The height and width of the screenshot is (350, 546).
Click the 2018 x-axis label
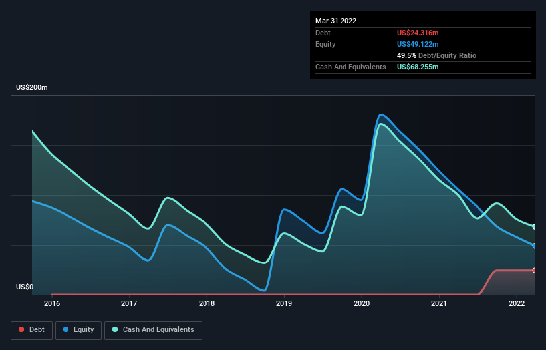click(207, 303)
